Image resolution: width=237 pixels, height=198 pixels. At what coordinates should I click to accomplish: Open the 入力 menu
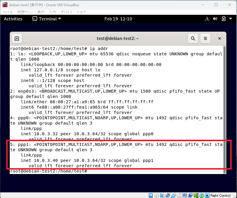53,12
